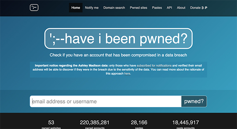
Task: Open the Home nav tab
Action: 76,8
